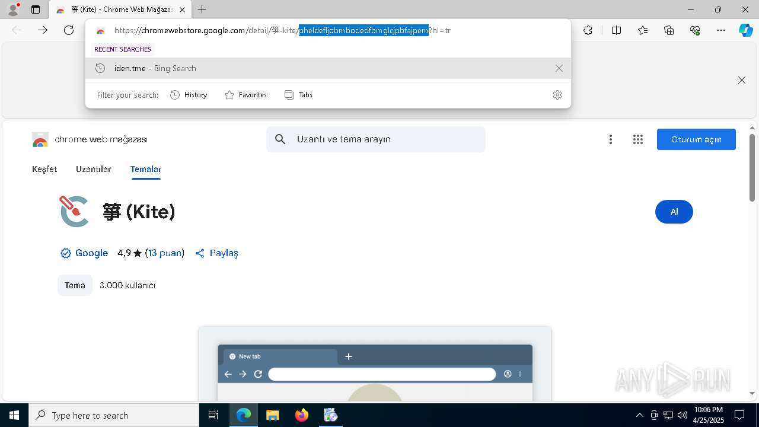Viewport: 759px width, 427px height.
Task: Open File Explorer from taskbar
Action: coord(272,415)
